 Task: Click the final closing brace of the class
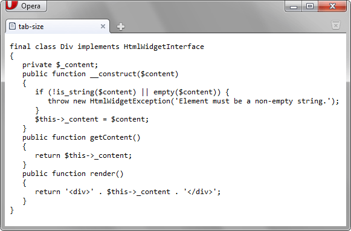(12, 210)
